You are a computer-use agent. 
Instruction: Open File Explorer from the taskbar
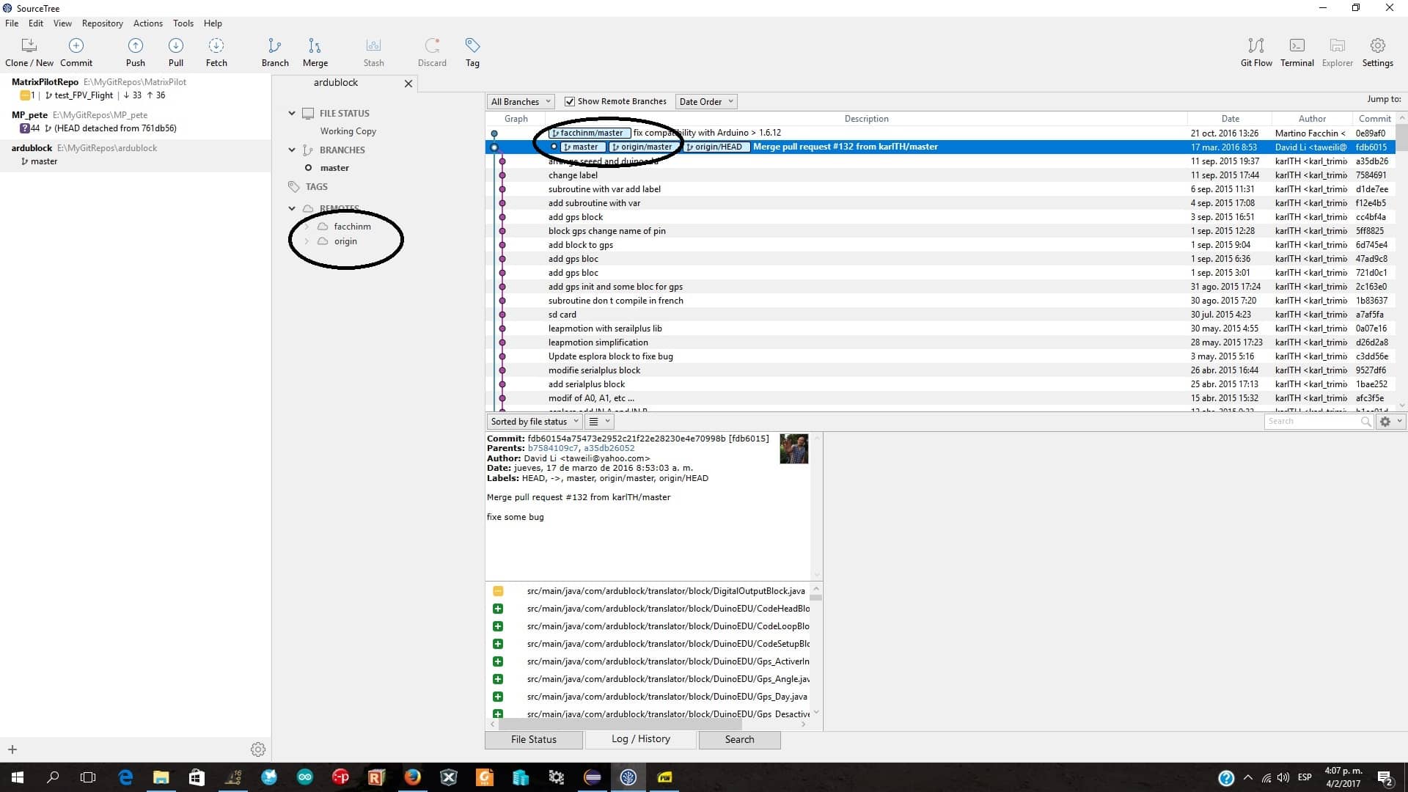[161, 777]
